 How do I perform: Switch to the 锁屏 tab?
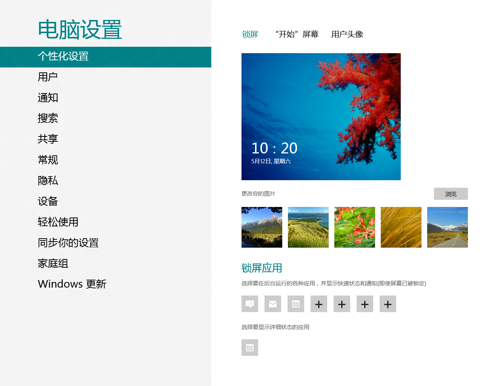coord(250,34)
